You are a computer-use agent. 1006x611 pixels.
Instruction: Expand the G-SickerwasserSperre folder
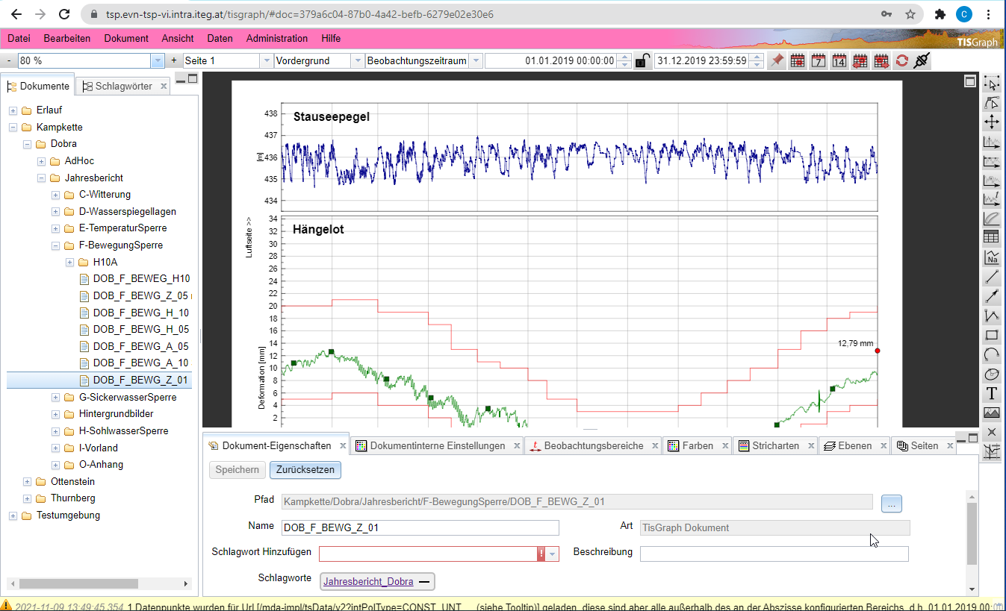[x=56, y=398]
